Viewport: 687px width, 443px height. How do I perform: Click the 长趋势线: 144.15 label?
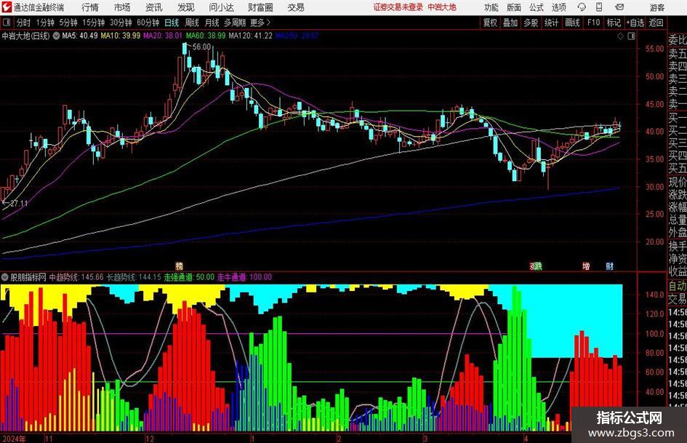[134, 277]
